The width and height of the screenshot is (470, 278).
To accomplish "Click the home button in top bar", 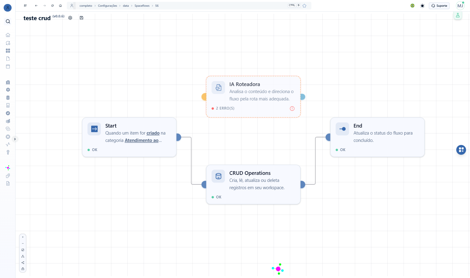I will (x=60, y=5).
